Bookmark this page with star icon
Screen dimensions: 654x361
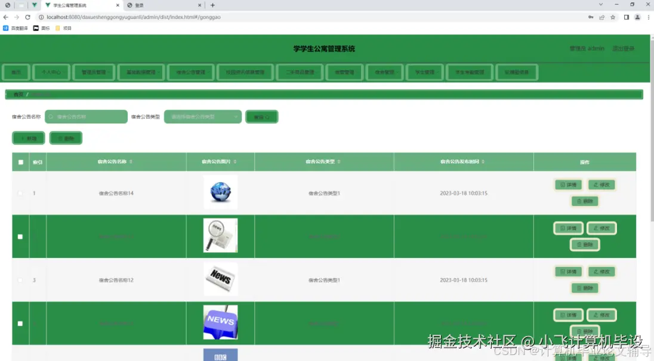[x=613, y=17]
